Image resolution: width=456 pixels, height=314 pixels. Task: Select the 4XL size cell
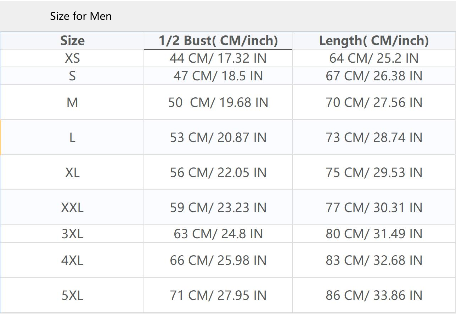72,261
